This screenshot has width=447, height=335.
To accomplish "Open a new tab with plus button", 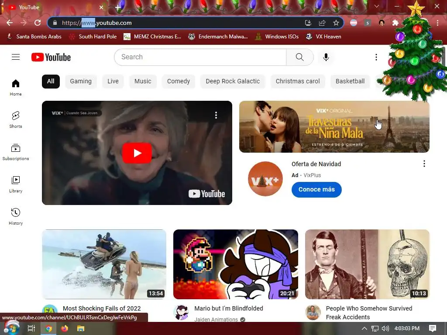I will coord(118,7).
